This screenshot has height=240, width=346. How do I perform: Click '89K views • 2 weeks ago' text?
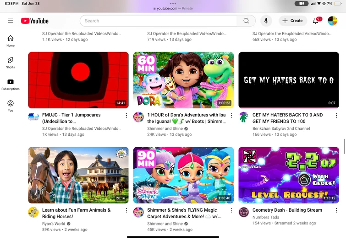65,229
